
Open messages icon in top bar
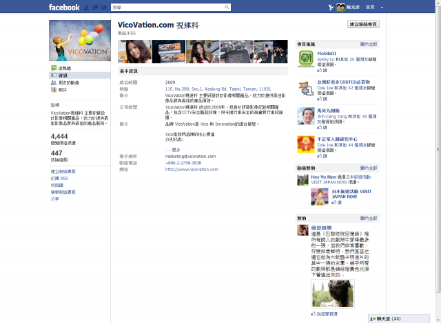(x=95, y=8)
